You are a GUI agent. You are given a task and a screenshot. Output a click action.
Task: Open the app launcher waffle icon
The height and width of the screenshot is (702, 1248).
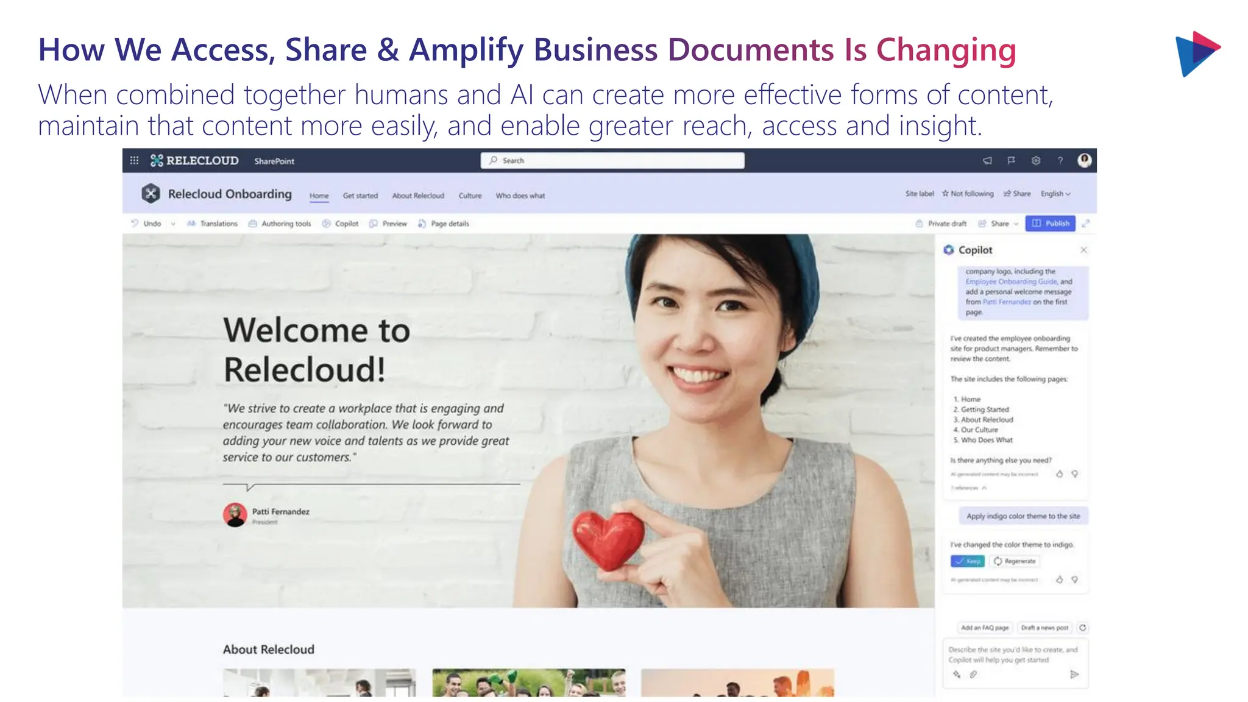(134, 160)
